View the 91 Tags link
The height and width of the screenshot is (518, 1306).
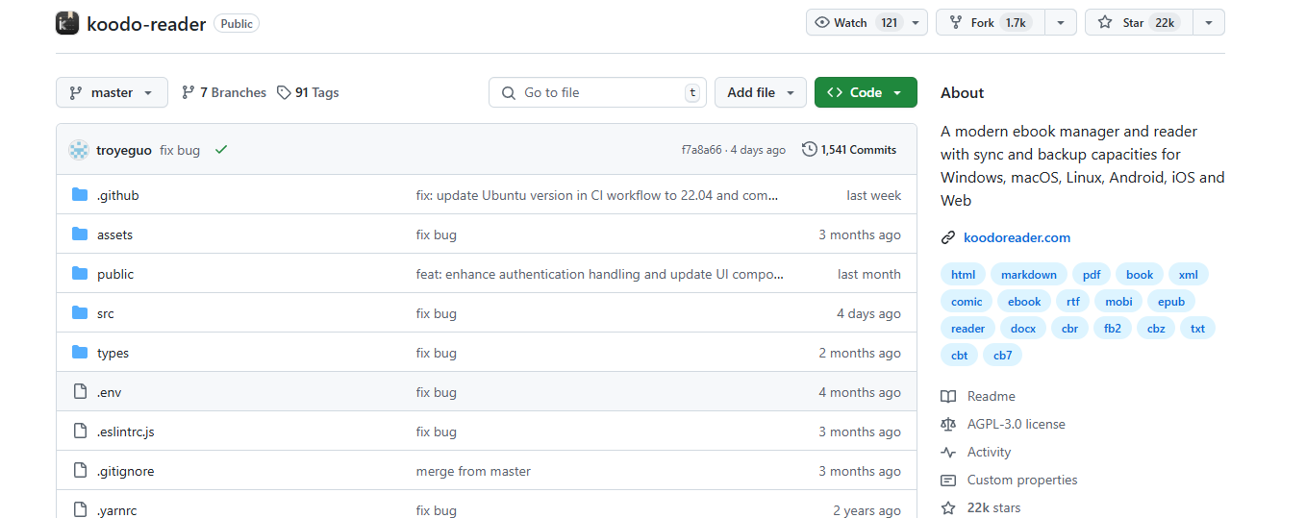308,92
